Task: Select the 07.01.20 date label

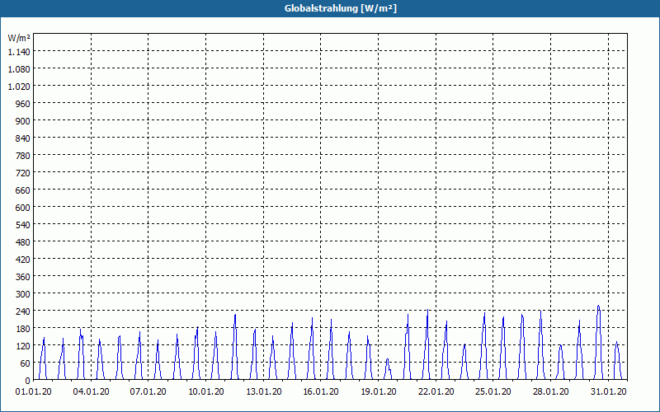Action: pos(148,392)
